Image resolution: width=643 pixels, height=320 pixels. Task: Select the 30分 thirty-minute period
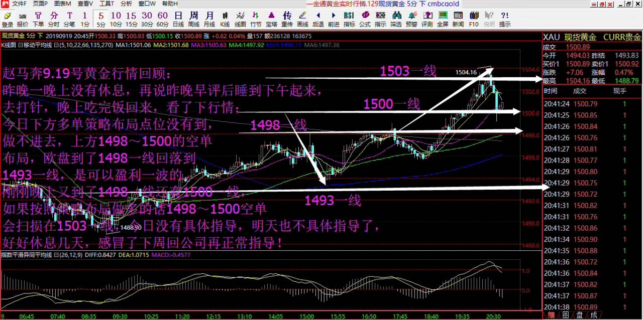point(147,19)
